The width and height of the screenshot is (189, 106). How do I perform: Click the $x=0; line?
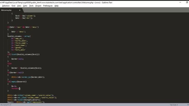[x=14, y=86]
